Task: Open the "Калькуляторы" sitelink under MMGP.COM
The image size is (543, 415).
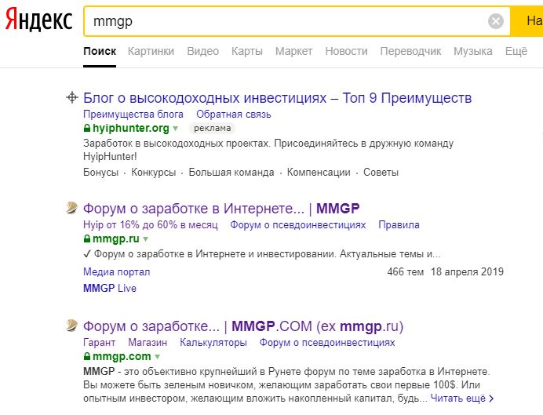Action: [213, 343]
